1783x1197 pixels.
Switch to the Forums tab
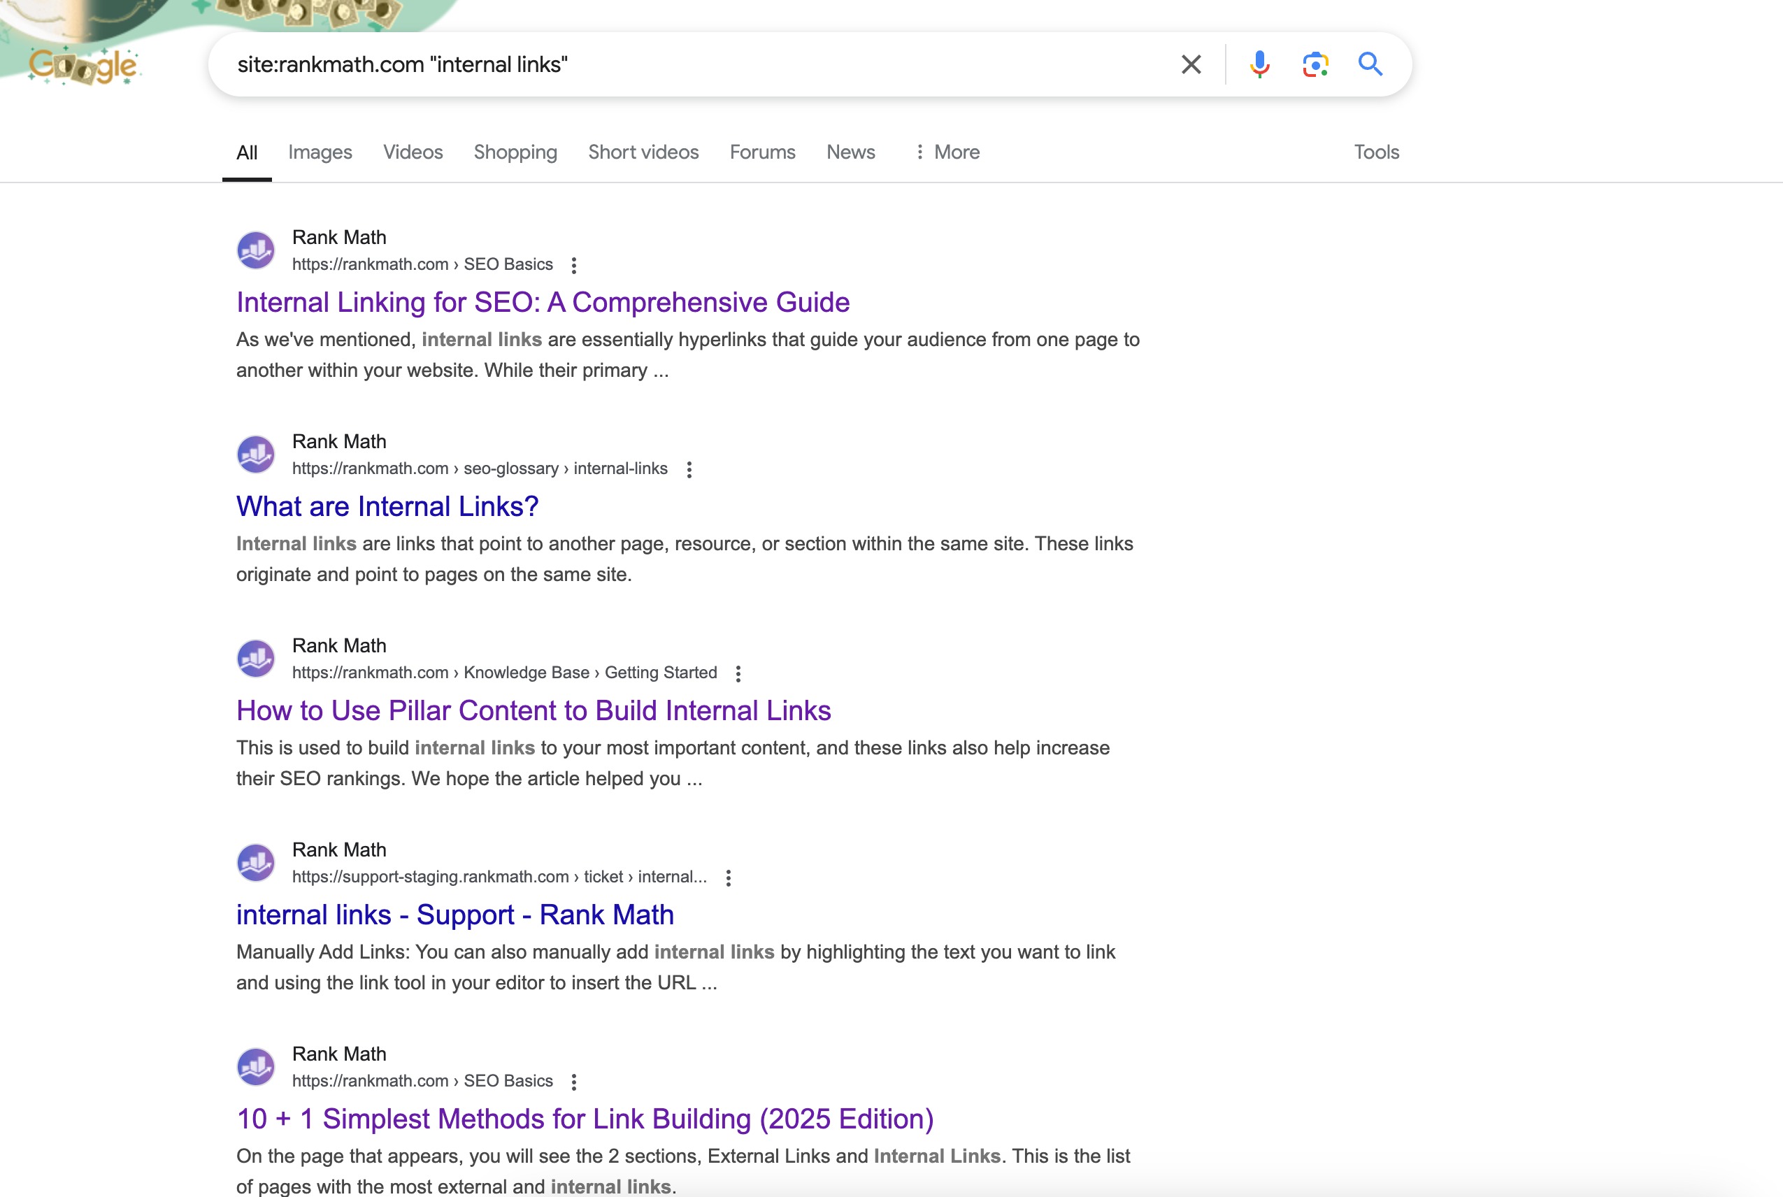click(763, 152)
